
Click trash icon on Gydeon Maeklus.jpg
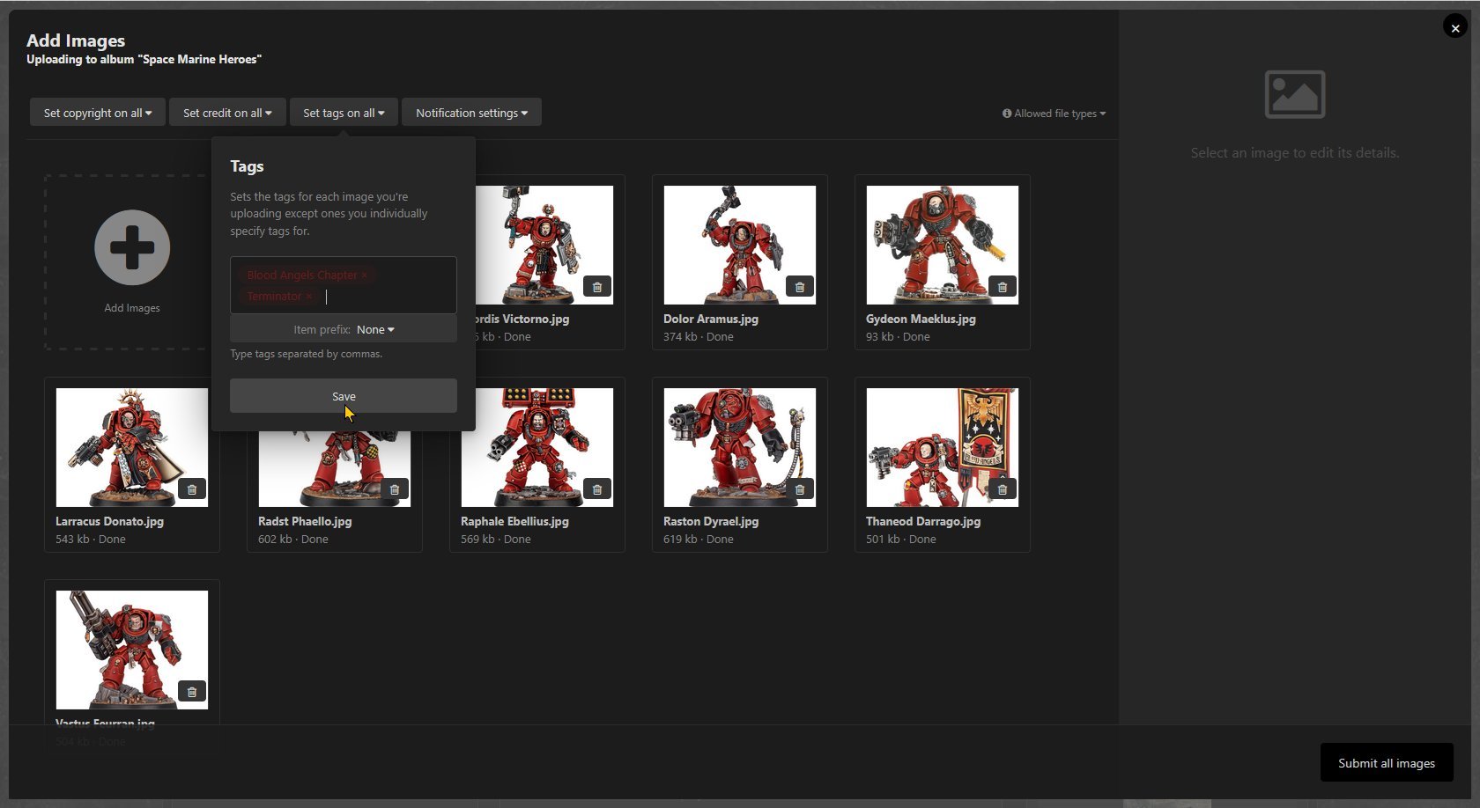(1002, 287)
